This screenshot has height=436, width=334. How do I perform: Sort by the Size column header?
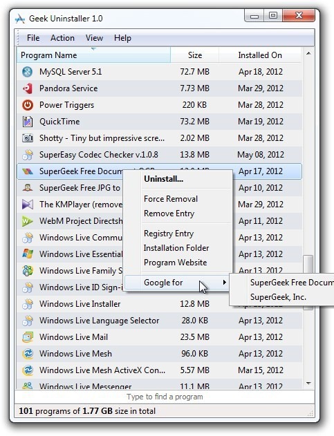point(195,55)
